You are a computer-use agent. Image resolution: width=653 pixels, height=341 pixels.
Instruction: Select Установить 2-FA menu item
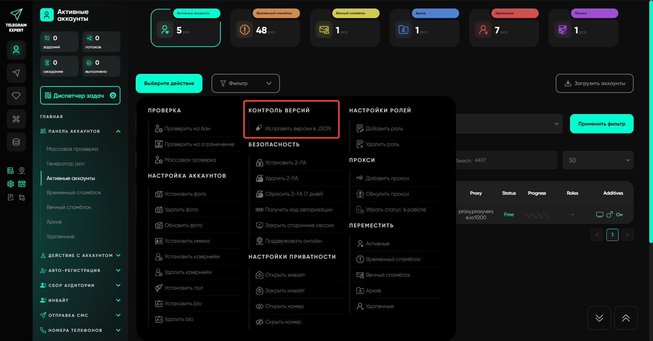[285, 163]
